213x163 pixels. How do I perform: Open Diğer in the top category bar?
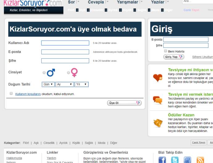tap(169, 10)
